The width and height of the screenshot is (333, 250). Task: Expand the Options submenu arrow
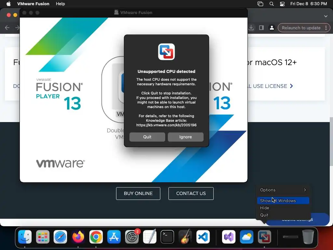coord(305,190)
